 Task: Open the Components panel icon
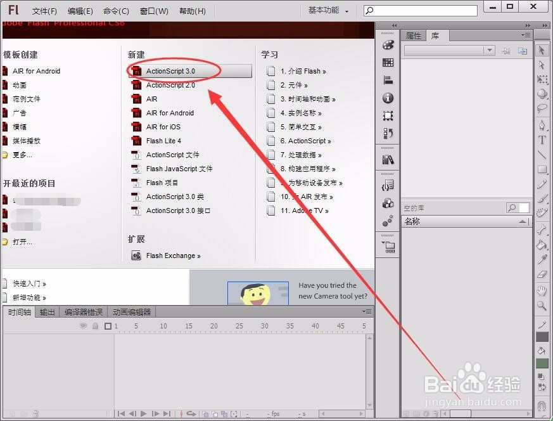pyautogui.click(x=388, y=204)
